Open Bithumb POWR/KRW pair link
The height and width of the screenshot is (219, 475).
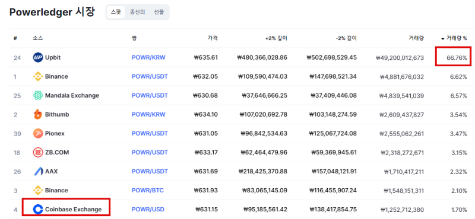click(148, 114)
